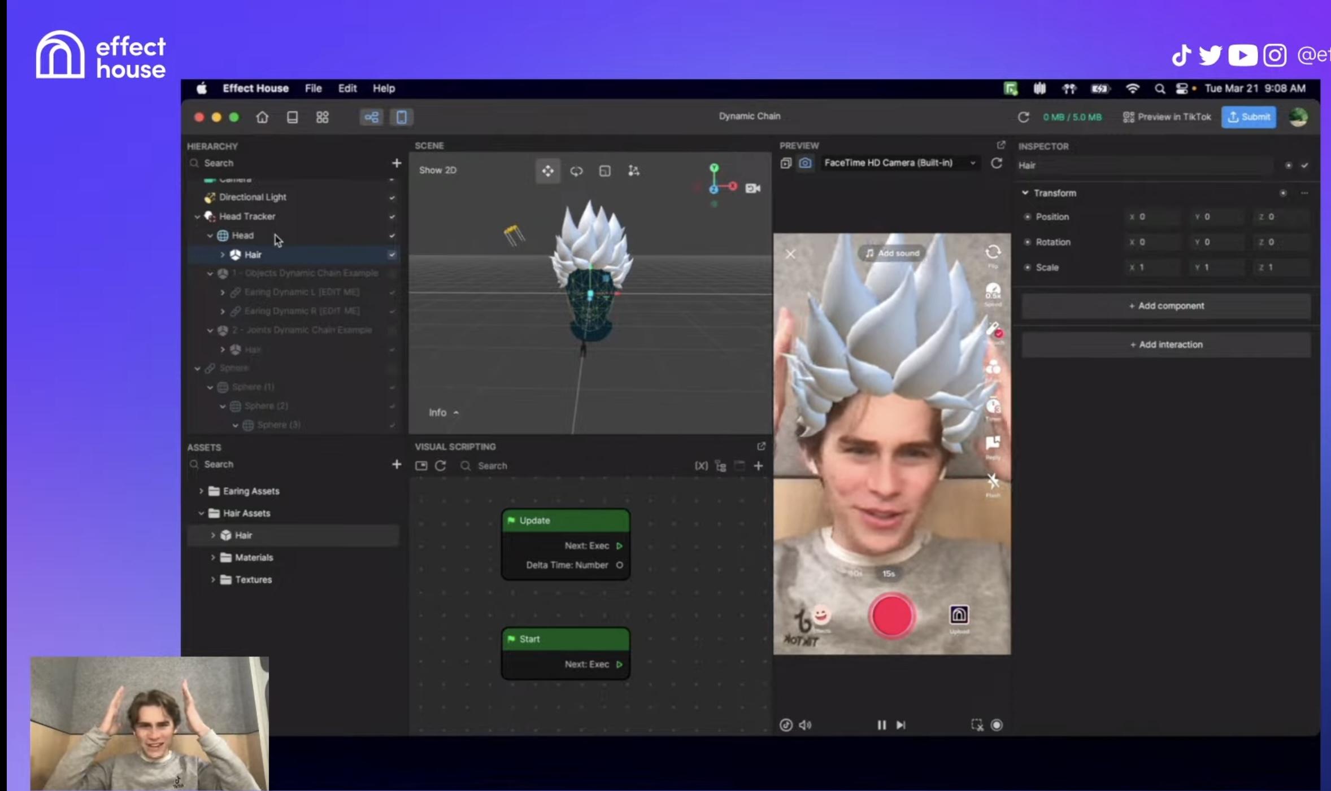This screenshot has height=791, width=1331.
Task: Pause the preview playback
Action: click(x=881, y=725)
